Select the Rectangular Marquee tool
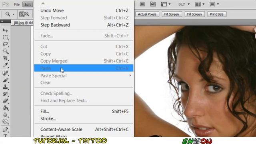 click(x=5, y=37)
